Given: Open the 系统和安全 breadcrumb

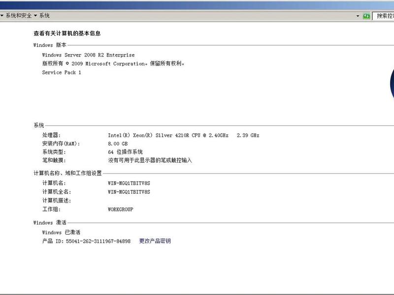Looking at the screenshot, I should [19, 16].
